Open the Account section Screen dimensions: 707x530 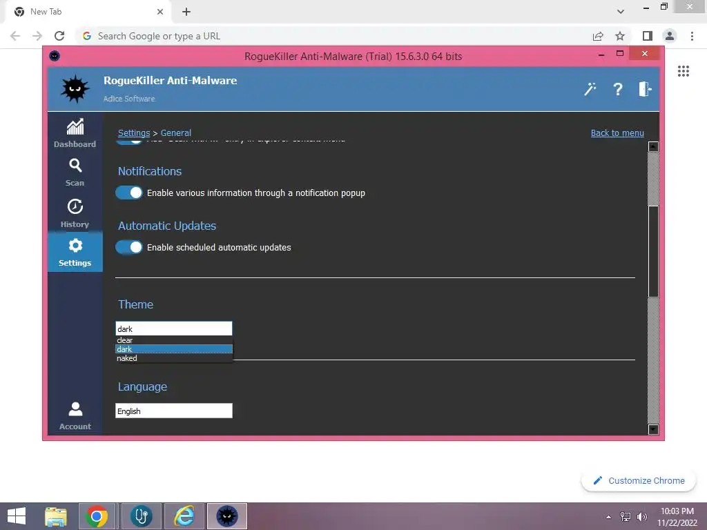coord(75,415)
